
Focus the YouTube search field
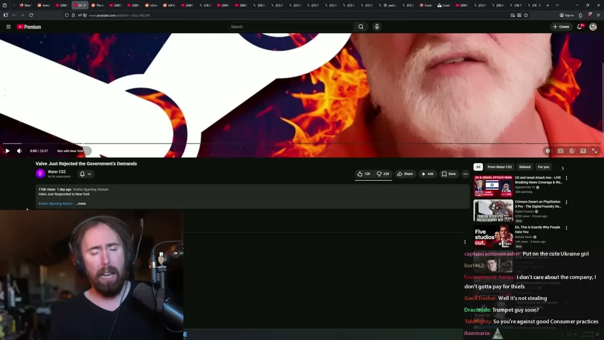coord(290,27)
